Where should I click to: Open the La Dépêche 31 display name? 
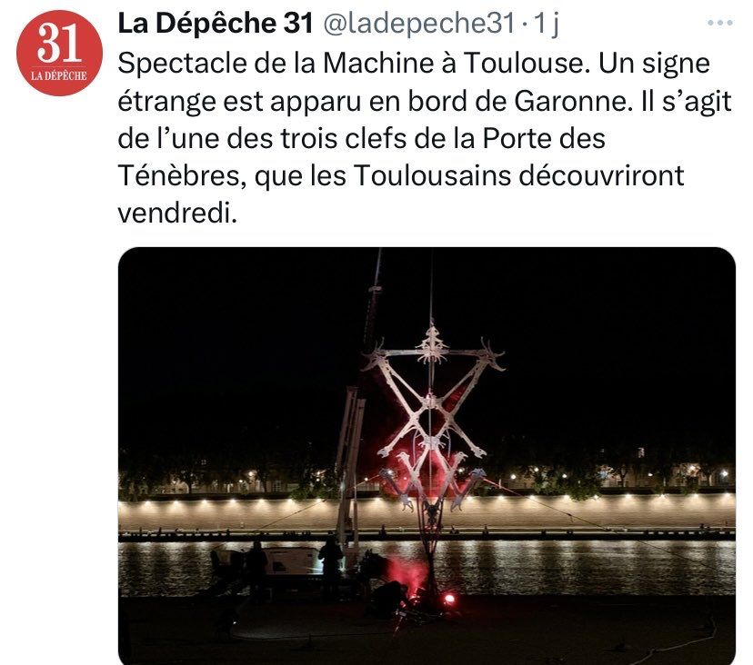coord(216,23)
